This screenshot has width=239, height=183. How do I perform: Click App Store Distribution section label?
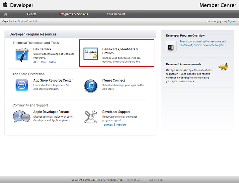tap(29, 74)
